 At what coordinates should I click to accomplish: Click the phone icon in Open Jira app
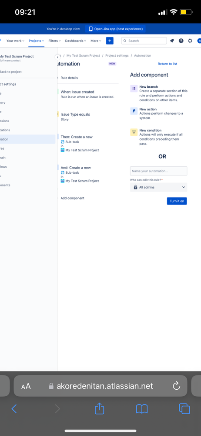coord(90,29)
